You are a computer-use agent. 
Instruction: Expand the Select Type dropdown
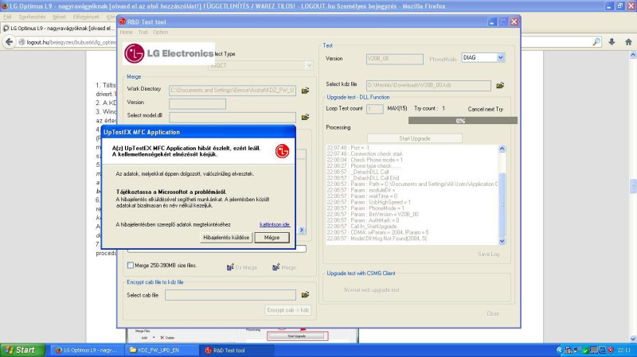coord(309,65)
